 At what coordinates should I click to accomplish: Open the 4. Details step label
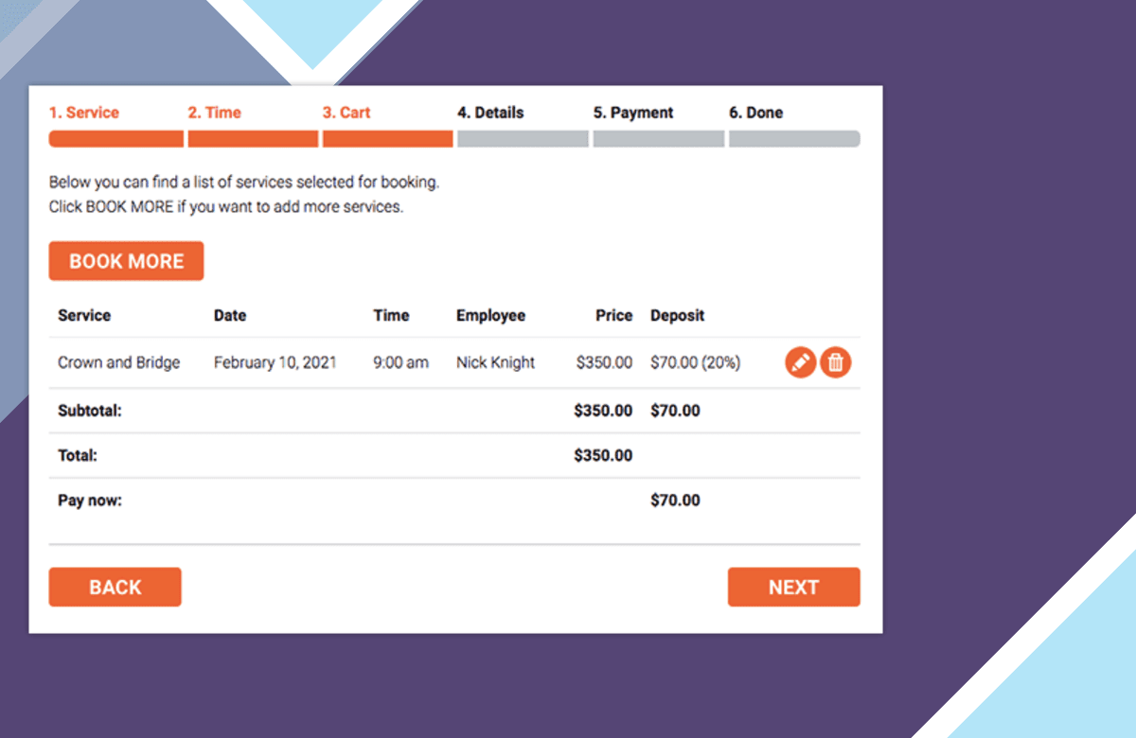click(490, 113)
